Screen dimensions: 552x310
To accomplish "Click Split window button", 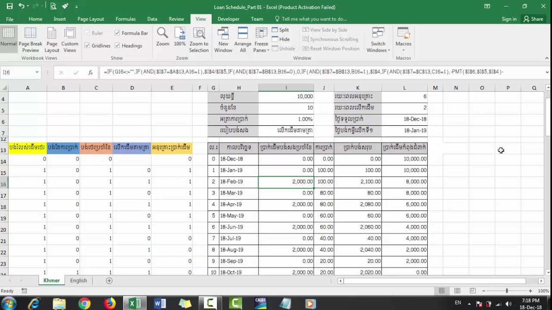I will [280, 30].
